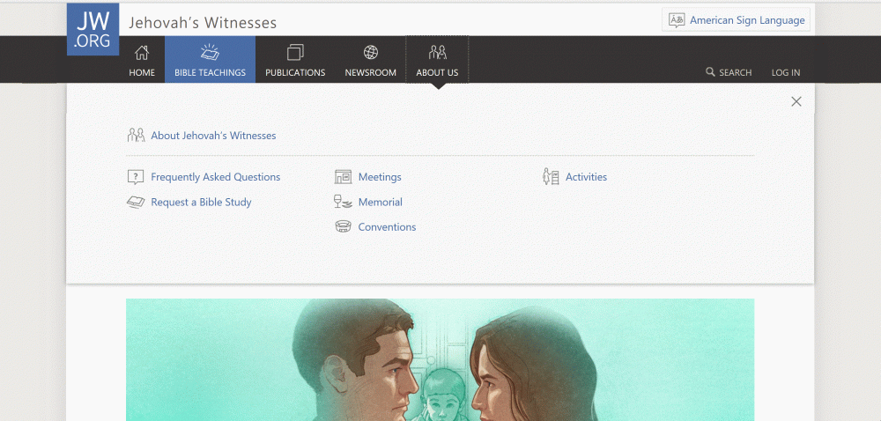Click the couple illustration banner image
881x421 pixels.
pyautogui.click(x=440, y=360)
